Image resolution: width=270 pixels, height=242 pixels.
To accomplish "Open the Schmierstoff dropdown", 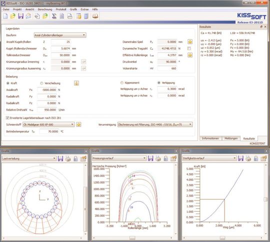I will click(x=48, y=124).
